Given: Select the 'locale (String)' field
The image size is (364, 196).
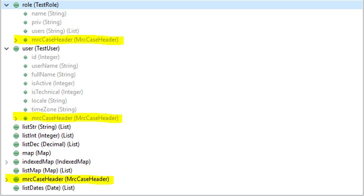Looking at the screenshot, I should 49,100.
